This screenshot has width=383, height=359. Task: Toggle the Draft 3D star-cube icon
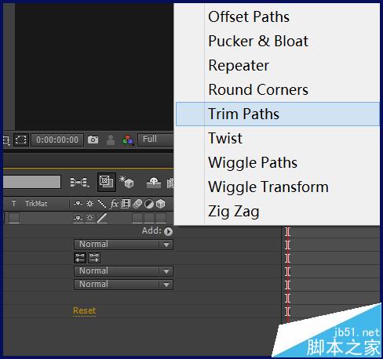click(126, 182)
